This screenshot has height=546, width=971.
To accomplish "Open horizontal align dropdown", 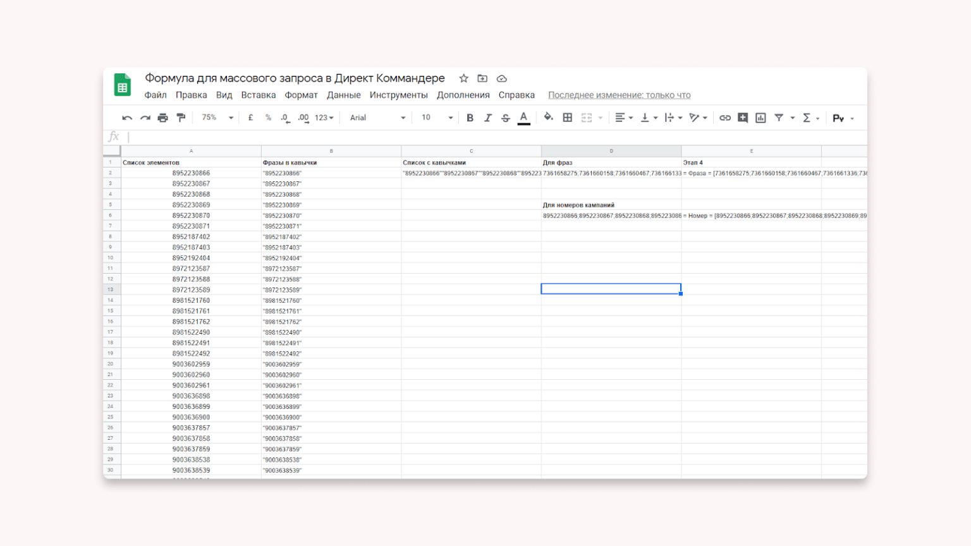I will 624,118.
